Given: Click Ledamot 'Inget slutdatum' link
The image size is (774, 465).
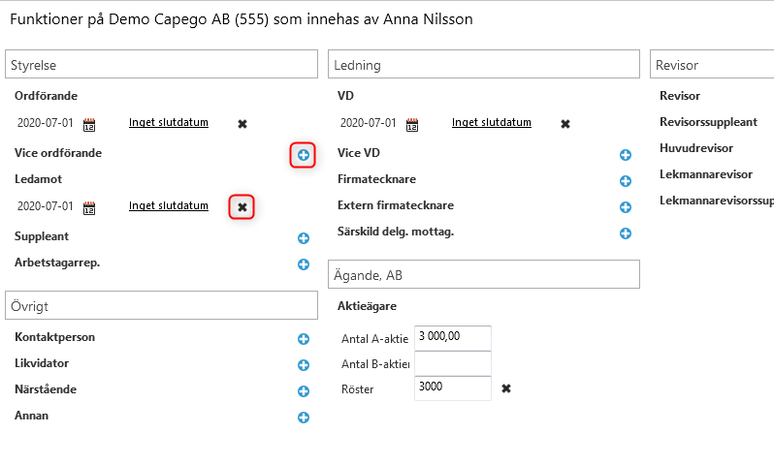Looking at the screenshot, I should coord(169,205).
